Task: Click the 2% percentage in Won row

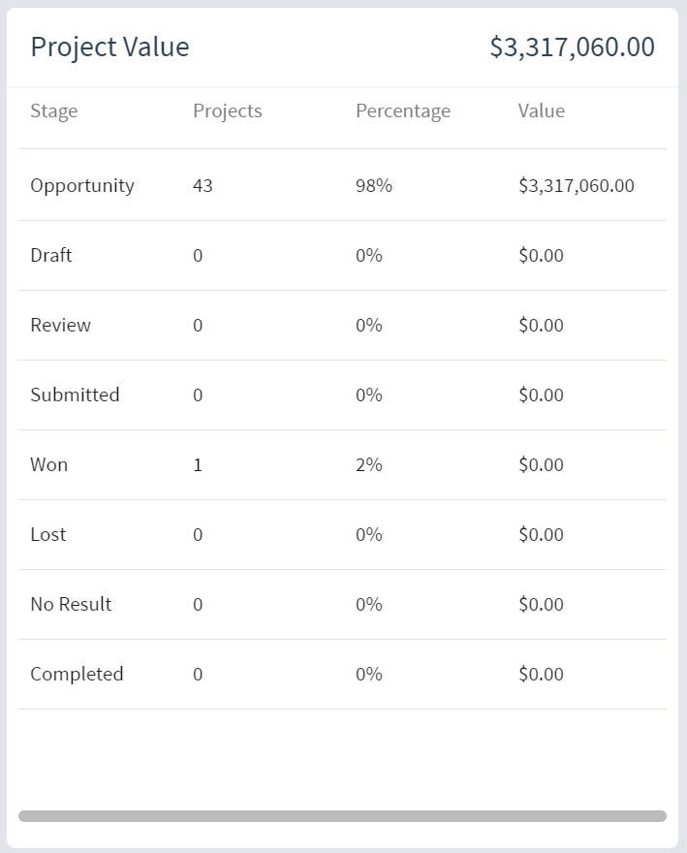Action: pos(368,465)
